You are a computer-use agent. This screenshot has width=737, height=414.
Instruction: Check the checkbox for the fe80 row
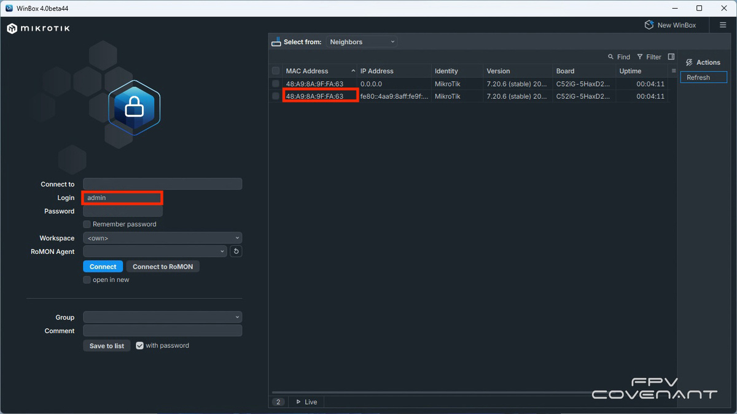click(276, 96)
